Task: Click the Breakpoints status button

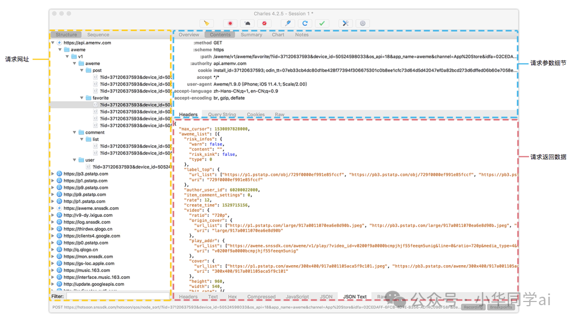Action: (x=500, y=307)
